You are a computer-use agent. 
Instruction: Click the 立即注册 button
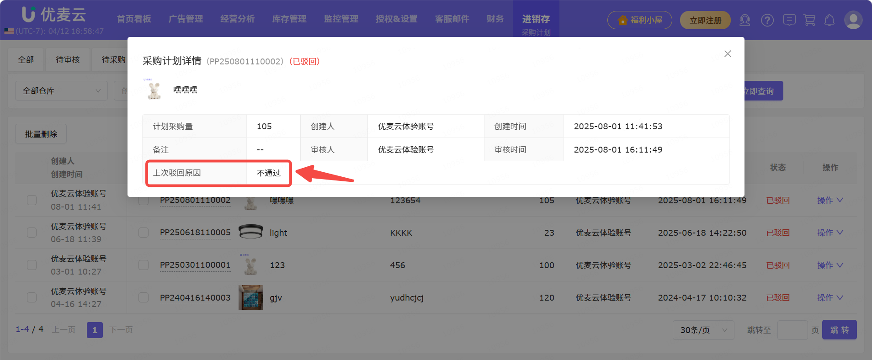705,20
